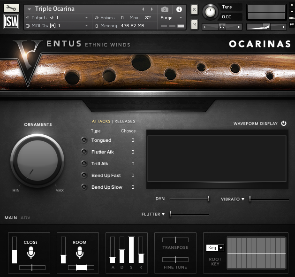Image resolution: width=295 pixels, height=277 pixels.
Task: Click the Flutter slider
Action: 189,214
